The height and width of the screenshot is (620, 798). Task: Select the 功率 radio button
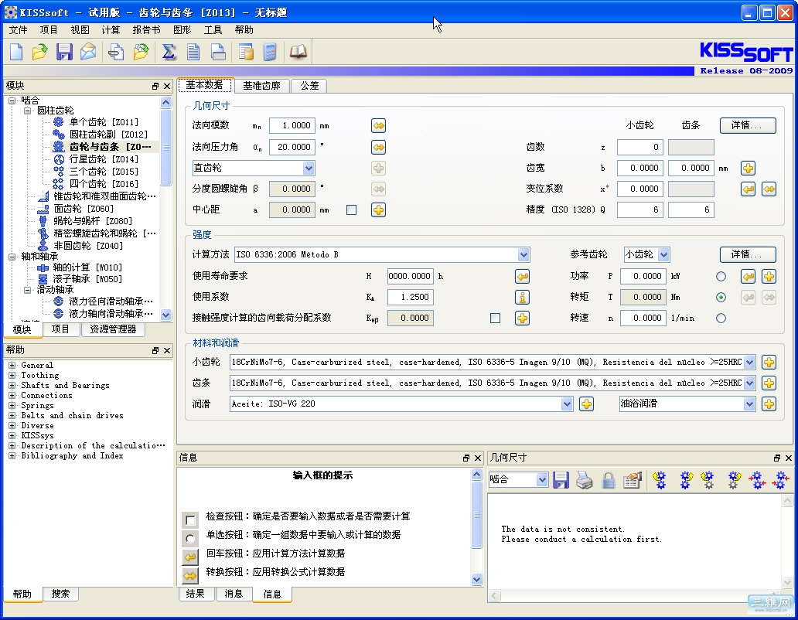pos(721,276)
